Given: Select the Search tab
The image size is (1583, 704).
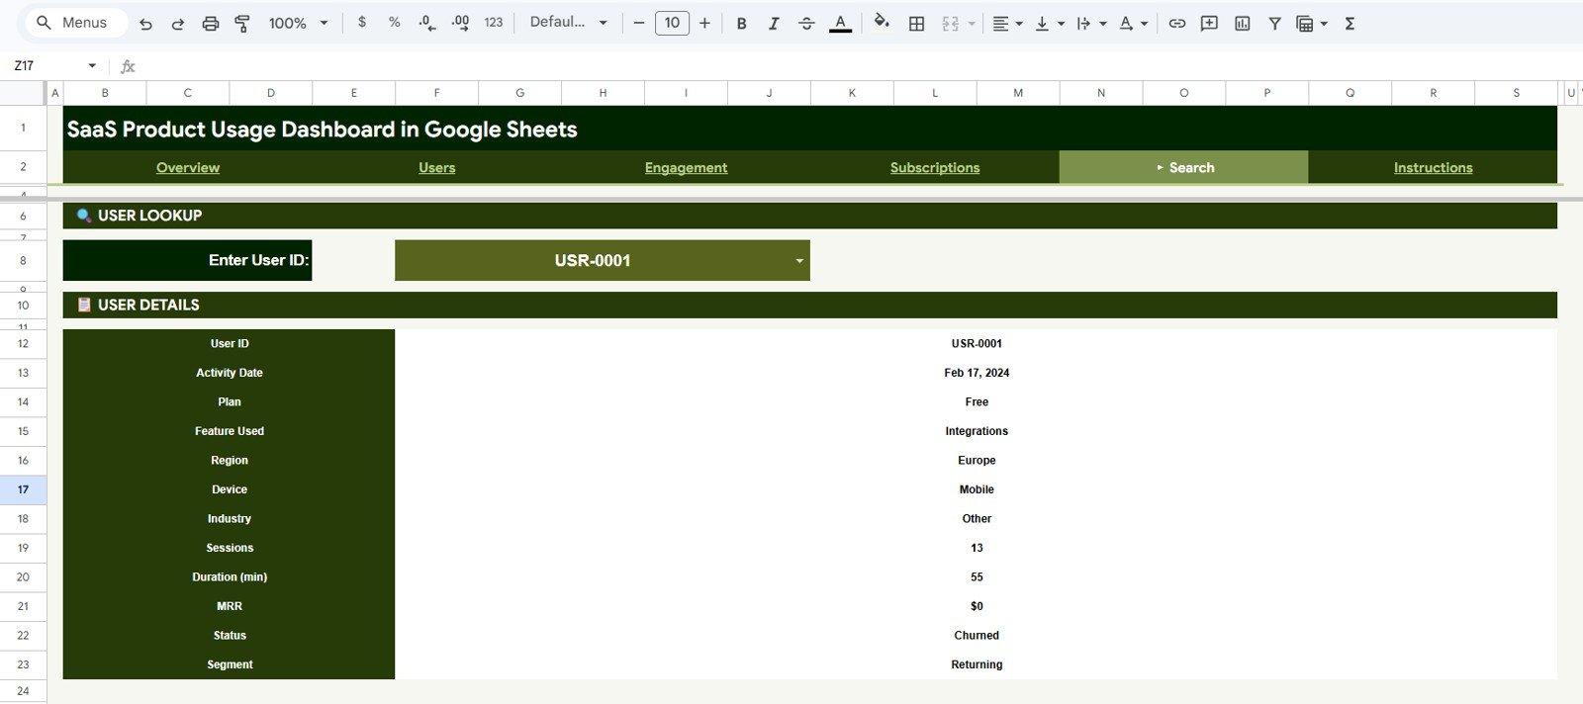Looking at the screenshot, I should [1183, 167].
